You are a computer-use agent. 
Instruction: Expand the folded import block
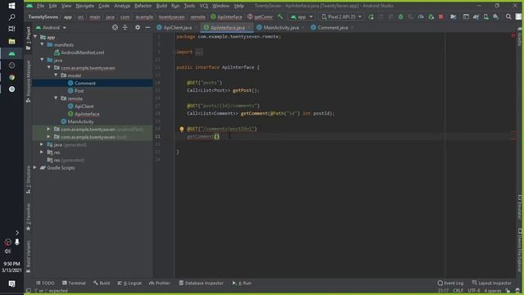click(x=199, y=52)
